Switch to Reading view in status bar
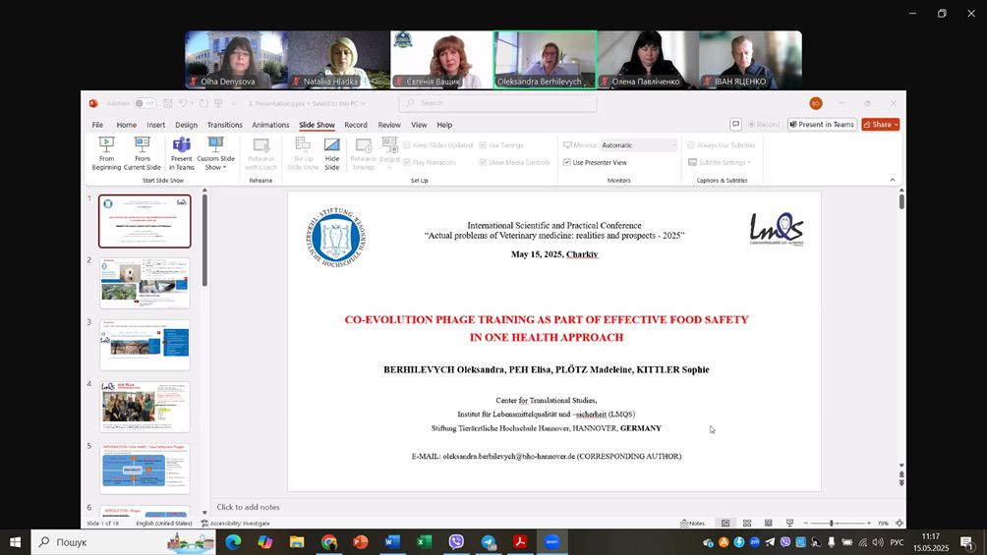Image resolution: width=987 pixels, height=555 pixels. pyautogui.click(x=769, y=523)
